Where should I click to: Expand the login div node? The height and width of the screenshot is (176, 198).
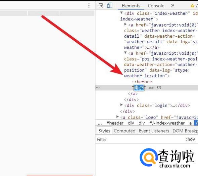tap(121, 104)
